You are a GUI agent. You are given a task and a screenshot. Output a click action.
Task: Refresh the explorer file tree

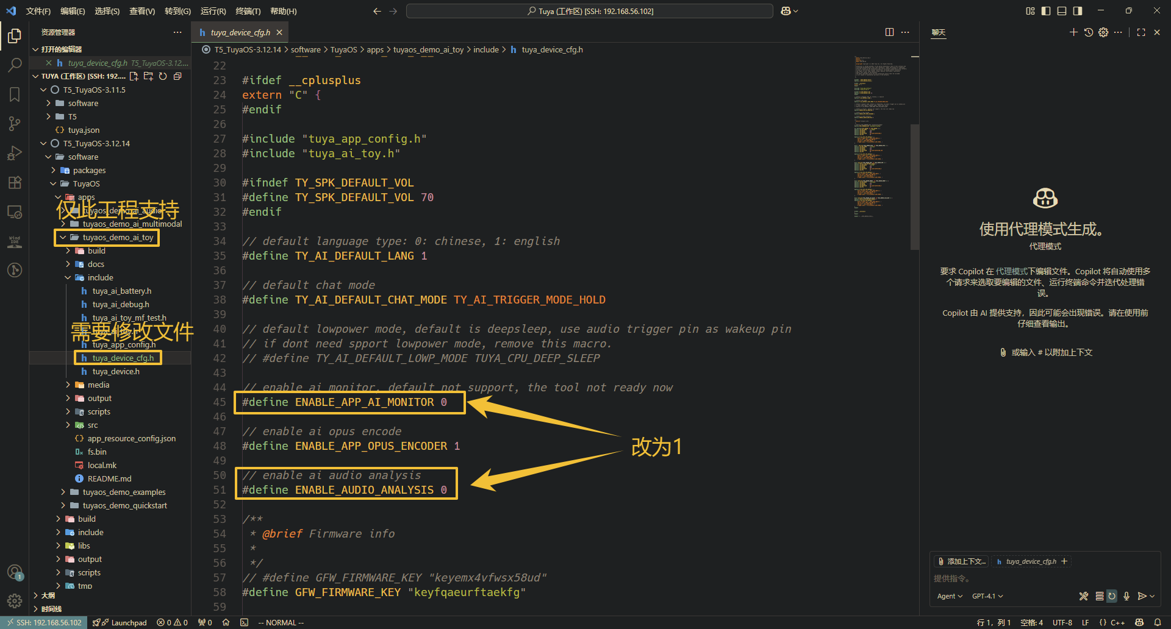point(163,76)
